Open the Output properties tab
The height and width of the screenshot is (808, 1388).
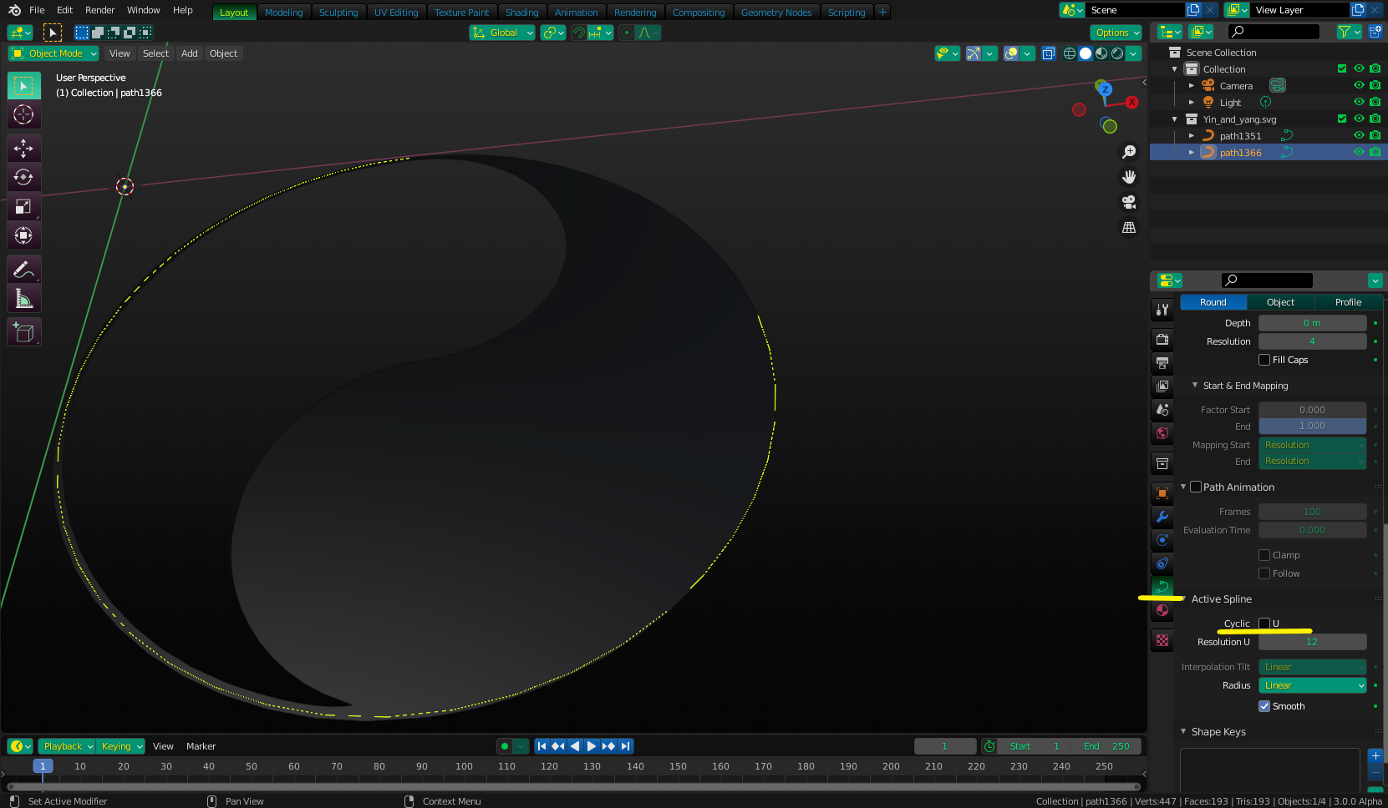tap(1162, 362)
